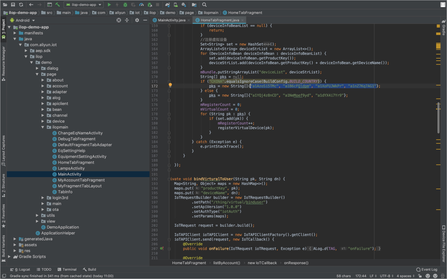447x279 pixels.
Task: Click the 'ilopmain' breadcrumb in the navigation bar
Action: (x=208, y=13)
